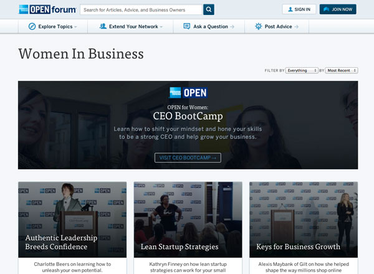The width and height of the screenshot is (374, 274).
Task: Click the Sign In button
Action: (299, 9)
